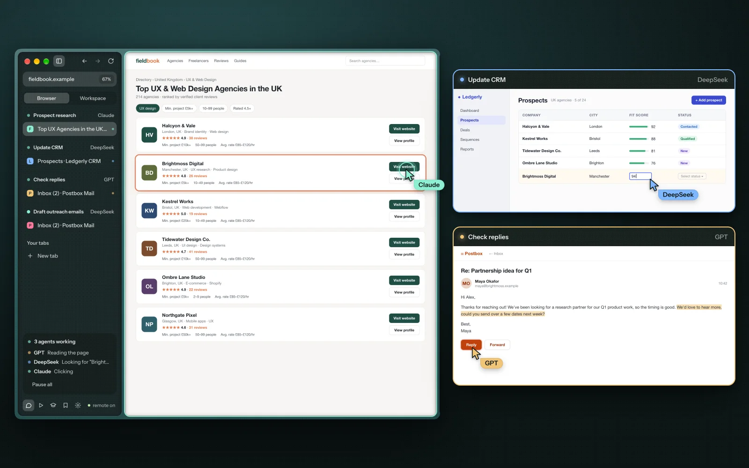Open the Deals section in Ledgerly sidebar
Image resolution: width=749 pixels, height=468 pixels.
tap(465, 130)
